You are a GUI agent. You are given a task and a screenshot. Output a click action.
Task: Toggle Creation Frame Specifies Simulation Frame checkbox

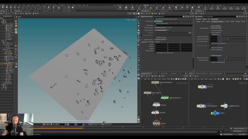click(x=155, y=19)
